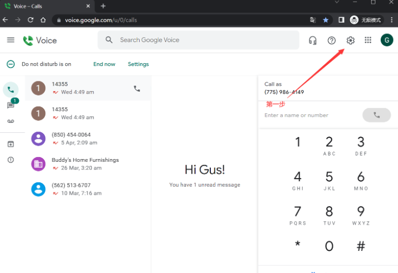Call back first 14355 entry with phone icon
Viewport: 398px width, 273px height.
[x=137, y=88]
